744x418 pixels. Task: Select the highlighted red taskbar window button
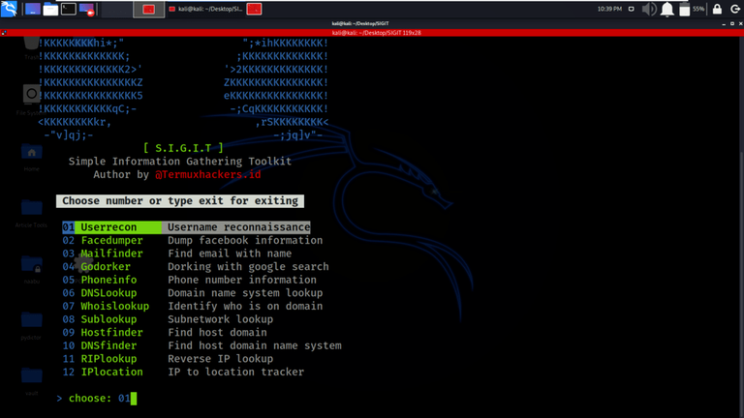148,9
